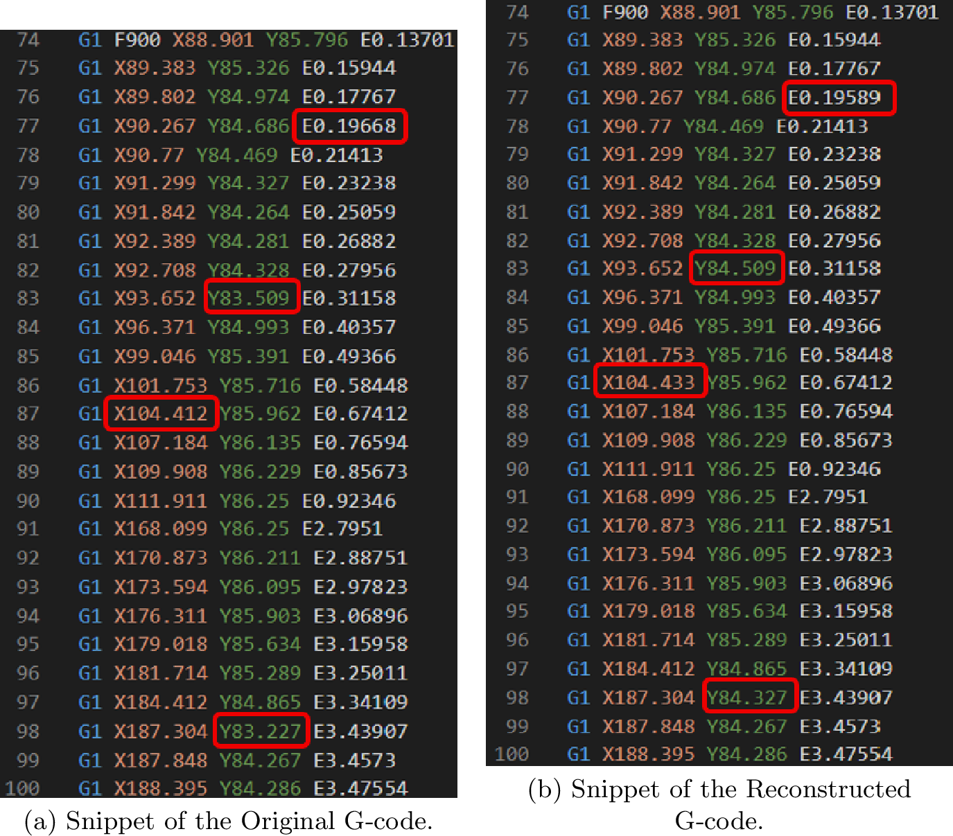Select highlighted Y83.227 on line 98
Viewport: 953px width, 836px height.
click(261, 731)
